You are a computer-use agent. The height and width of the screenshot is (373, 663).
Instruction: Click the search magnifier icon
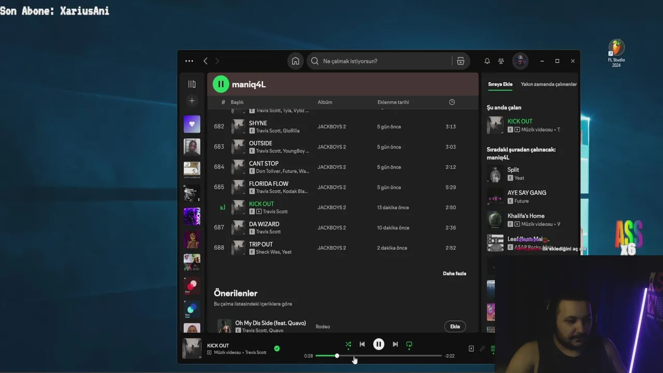[x=315, y=61]
